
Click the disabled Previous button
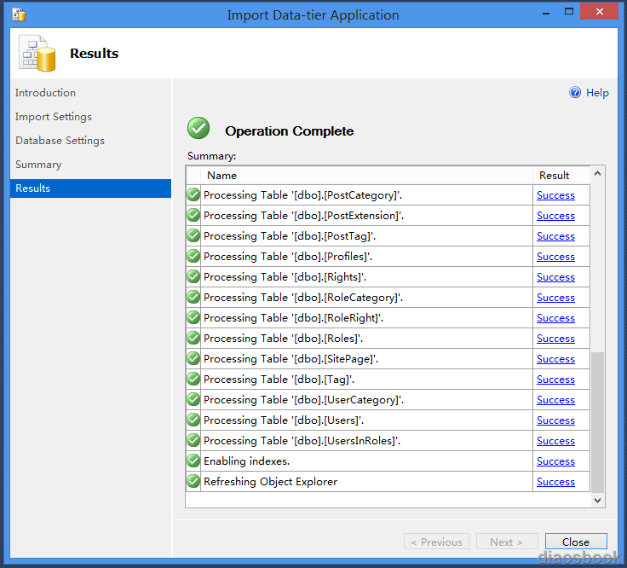[437, 542]
